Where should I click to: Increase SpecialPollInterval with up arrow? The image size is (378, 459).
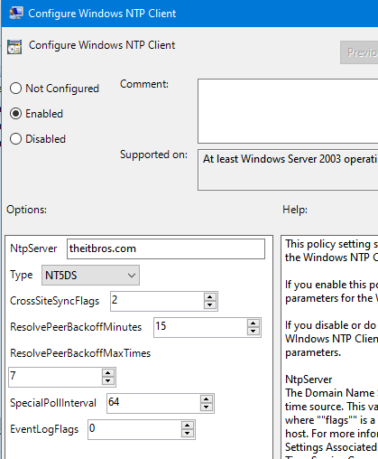(207, 399)
